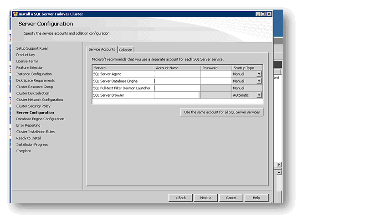Click the Startup Type column header
373x222 pixels.
point(247,68)
